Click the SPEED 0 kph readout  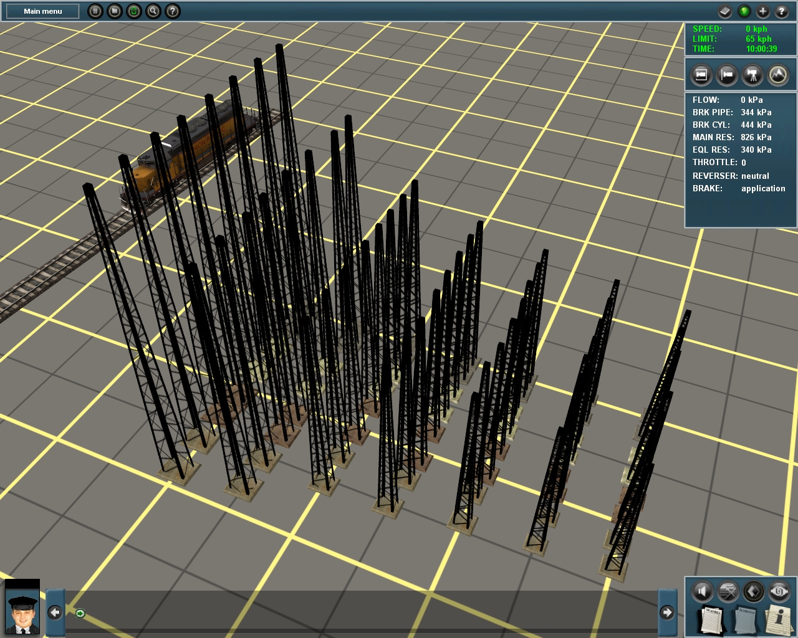pos(730,29)
